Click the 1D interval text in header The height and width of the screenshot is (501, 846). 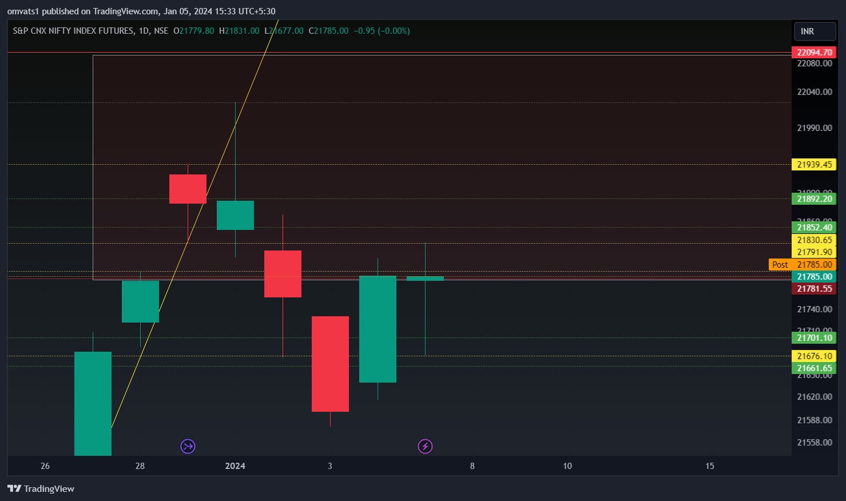(144, 31)
